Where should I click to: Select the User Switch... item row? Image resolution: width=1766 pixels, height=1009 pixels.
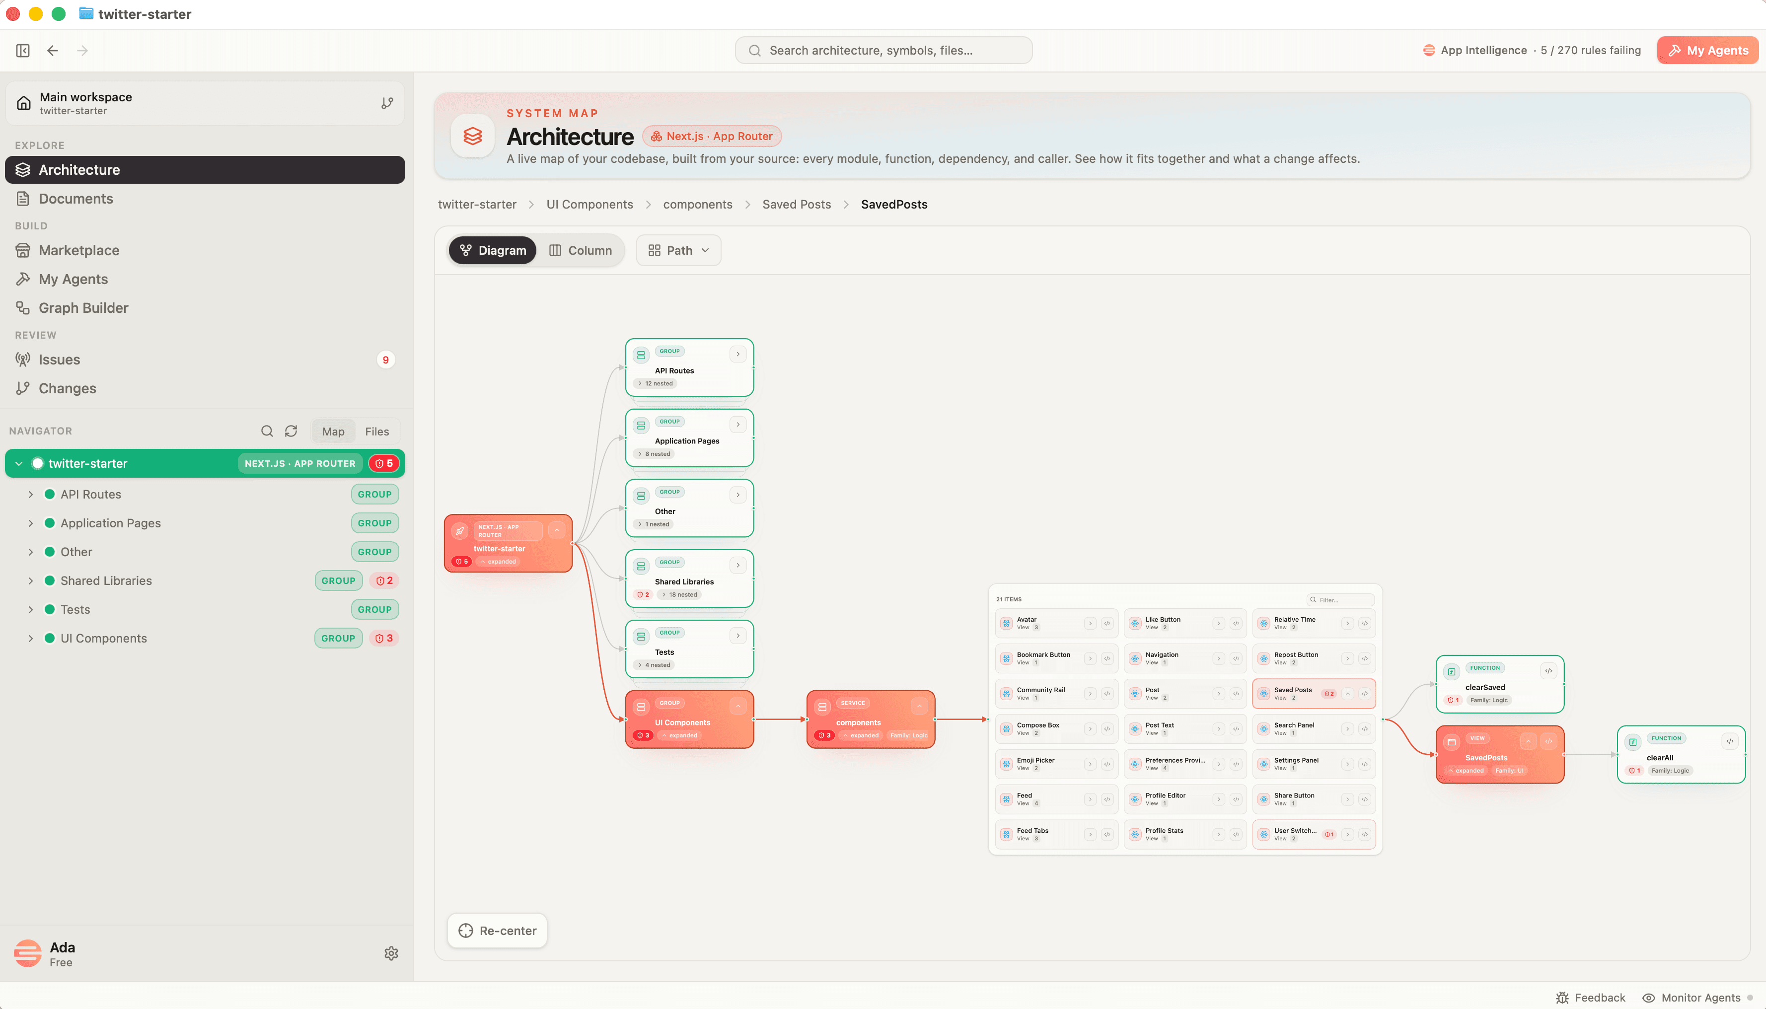click(1314, 834)
